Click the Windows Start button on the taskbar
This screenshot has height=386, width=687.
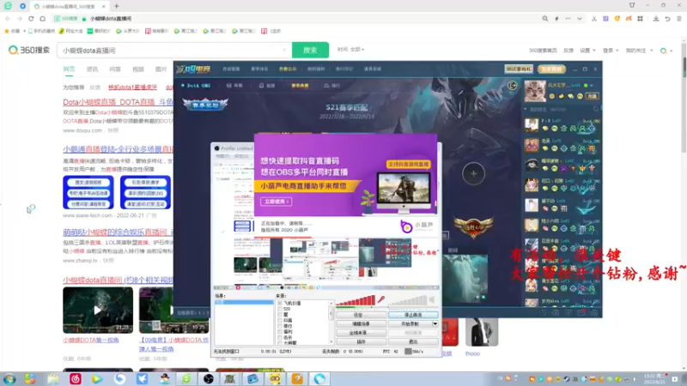[9, 378]
